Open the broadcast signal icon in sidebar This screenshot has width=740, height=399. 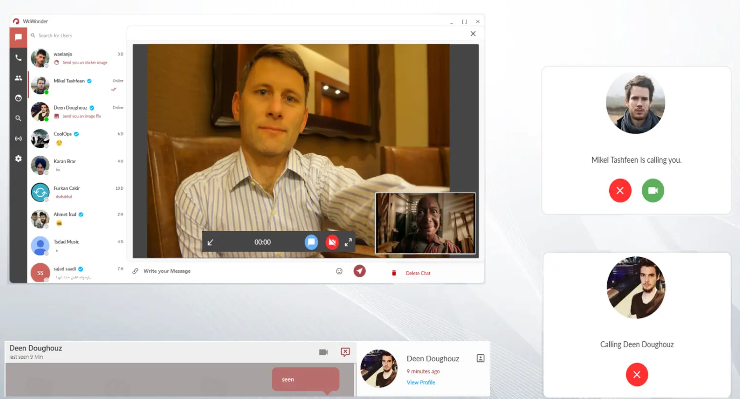coord(18,139)
